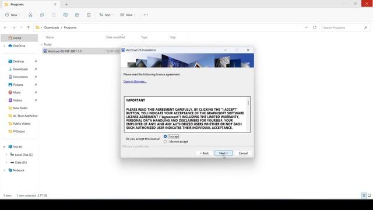Go up one folder level arrow
This screenshot has height=210, width=373.
coord(29,27)
